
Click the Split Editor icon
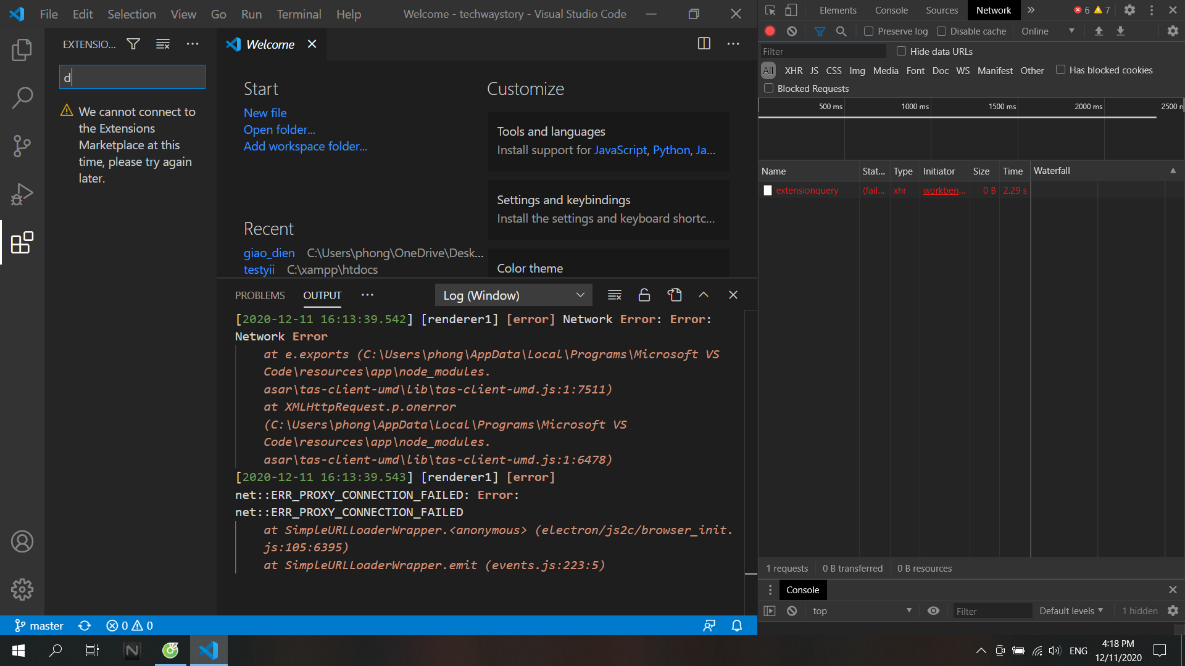704,44
